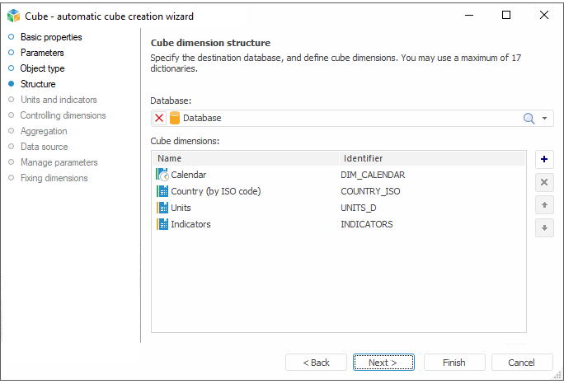Go back with the Back button

point(316,363)
